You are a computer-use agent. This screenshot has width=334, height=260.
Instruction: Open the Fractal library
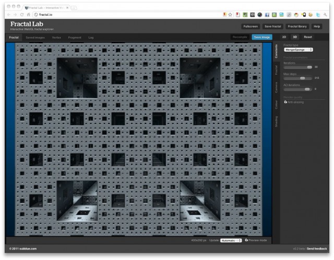coord(297,26)
